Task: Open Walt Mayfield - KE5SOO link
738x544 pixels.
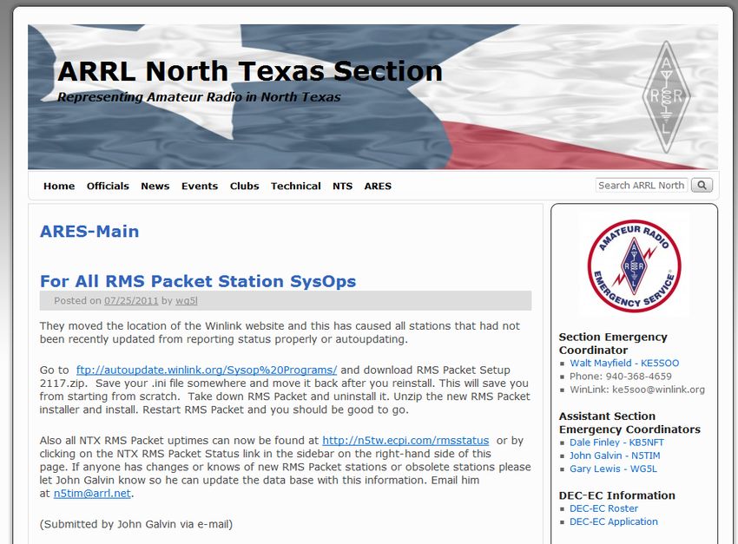Action: [x=624, y=363]
